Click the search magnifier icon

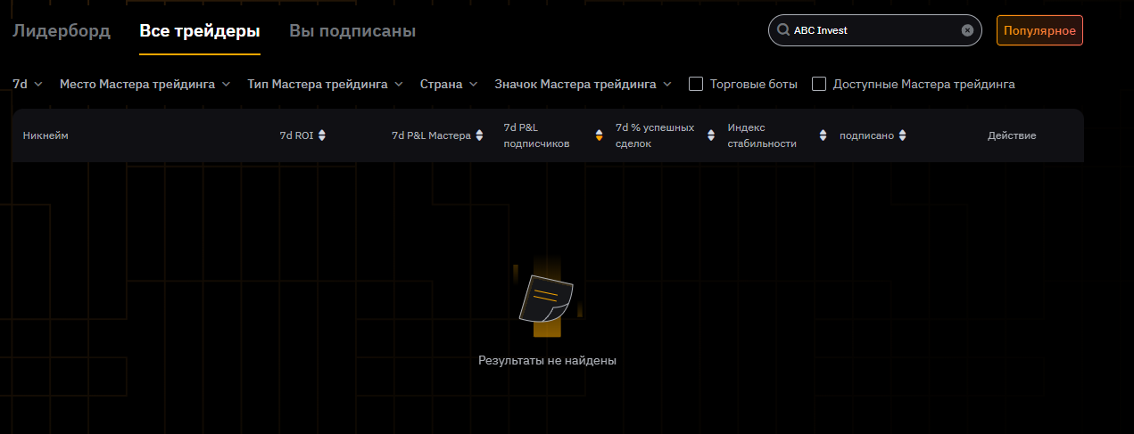[x=783, y=30]
